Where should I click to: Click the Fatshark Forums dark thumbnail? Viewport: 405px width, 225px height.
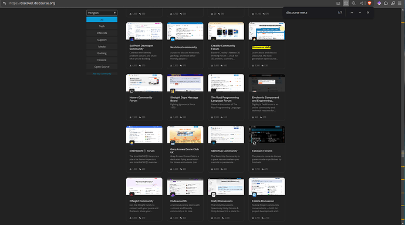click(x=267, y=135)
